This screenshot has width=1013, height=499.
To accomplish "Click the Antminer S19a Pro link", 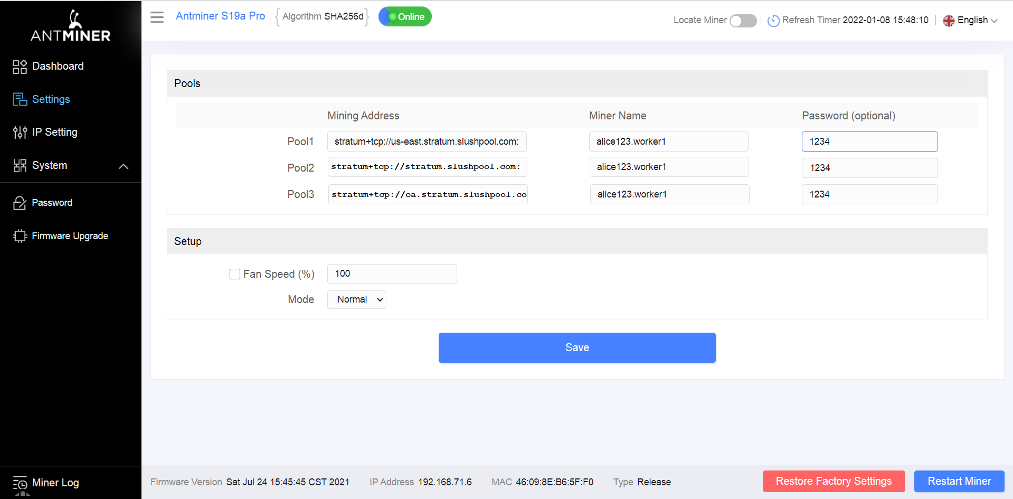I will [220, 16].
